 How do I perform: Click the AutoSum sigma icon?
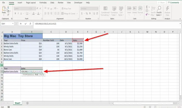pos(147,7)
